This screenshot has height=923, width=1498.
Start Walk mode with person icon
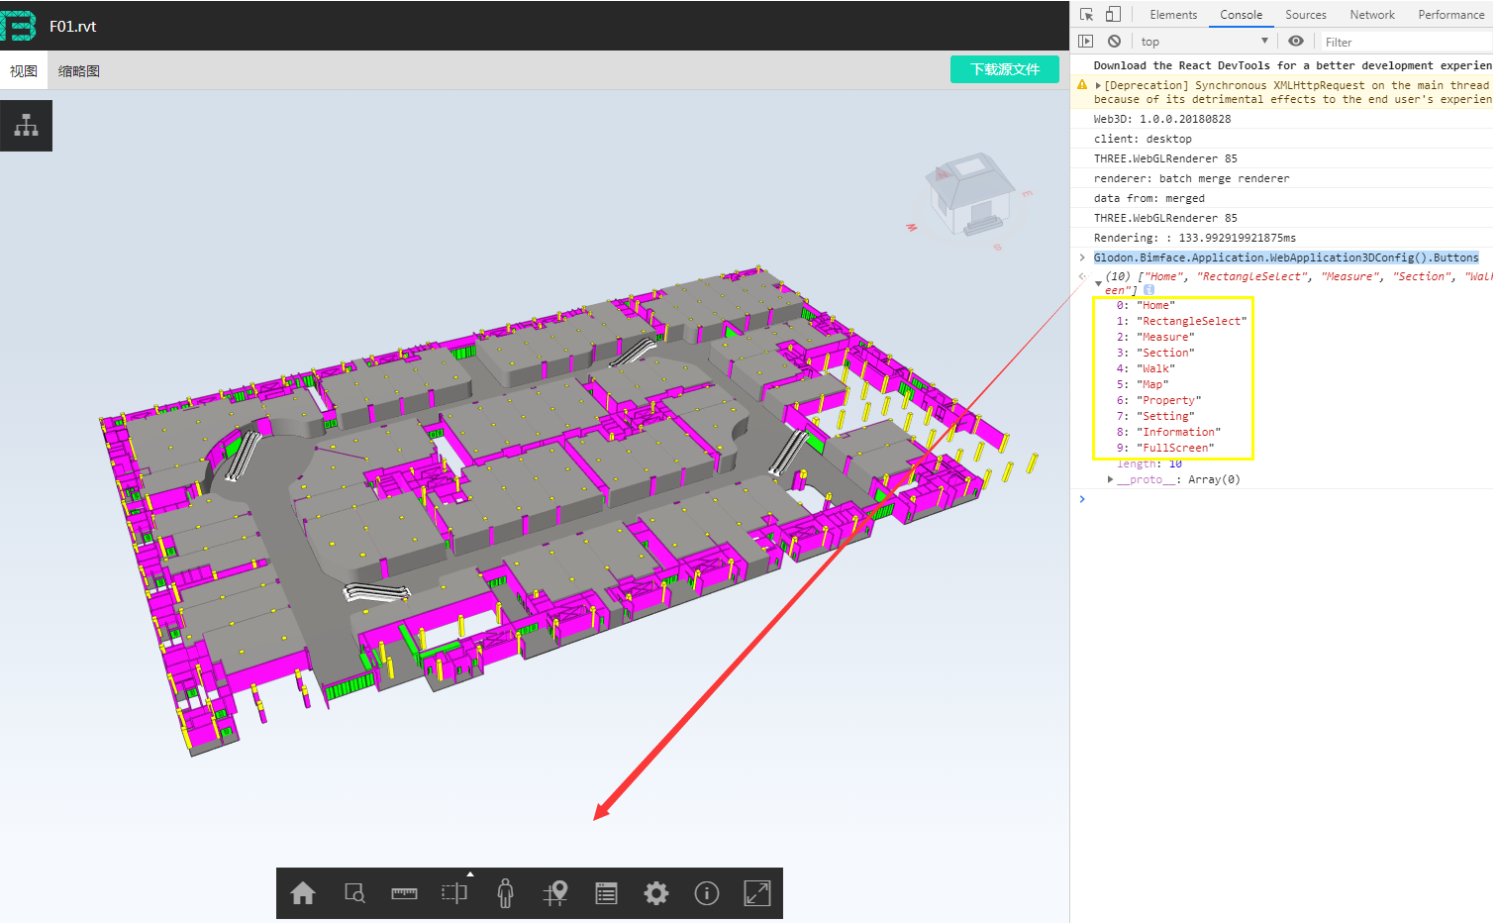(506, 893)
